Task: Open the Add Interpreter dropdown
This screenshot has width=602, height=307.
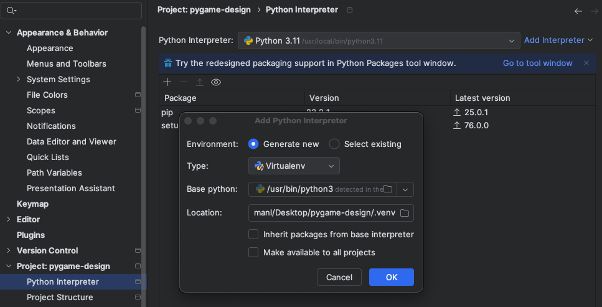Action: 558,40
